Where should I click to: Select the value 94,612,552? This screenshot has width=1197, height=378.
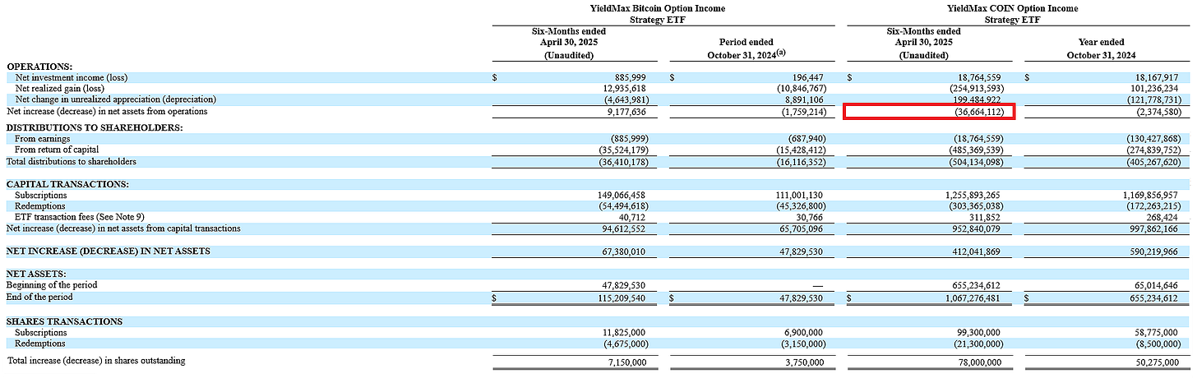[625, 228]
